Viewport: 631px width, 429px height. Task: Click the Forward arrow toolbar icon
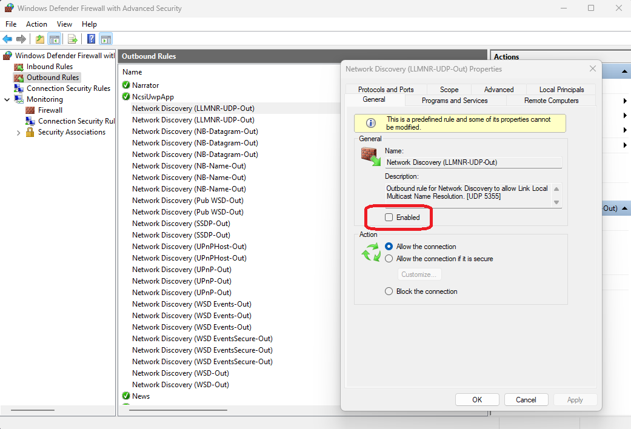(21, 39)
